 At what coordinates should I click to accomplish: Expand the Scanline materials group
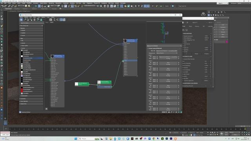[x=32, y=33]
